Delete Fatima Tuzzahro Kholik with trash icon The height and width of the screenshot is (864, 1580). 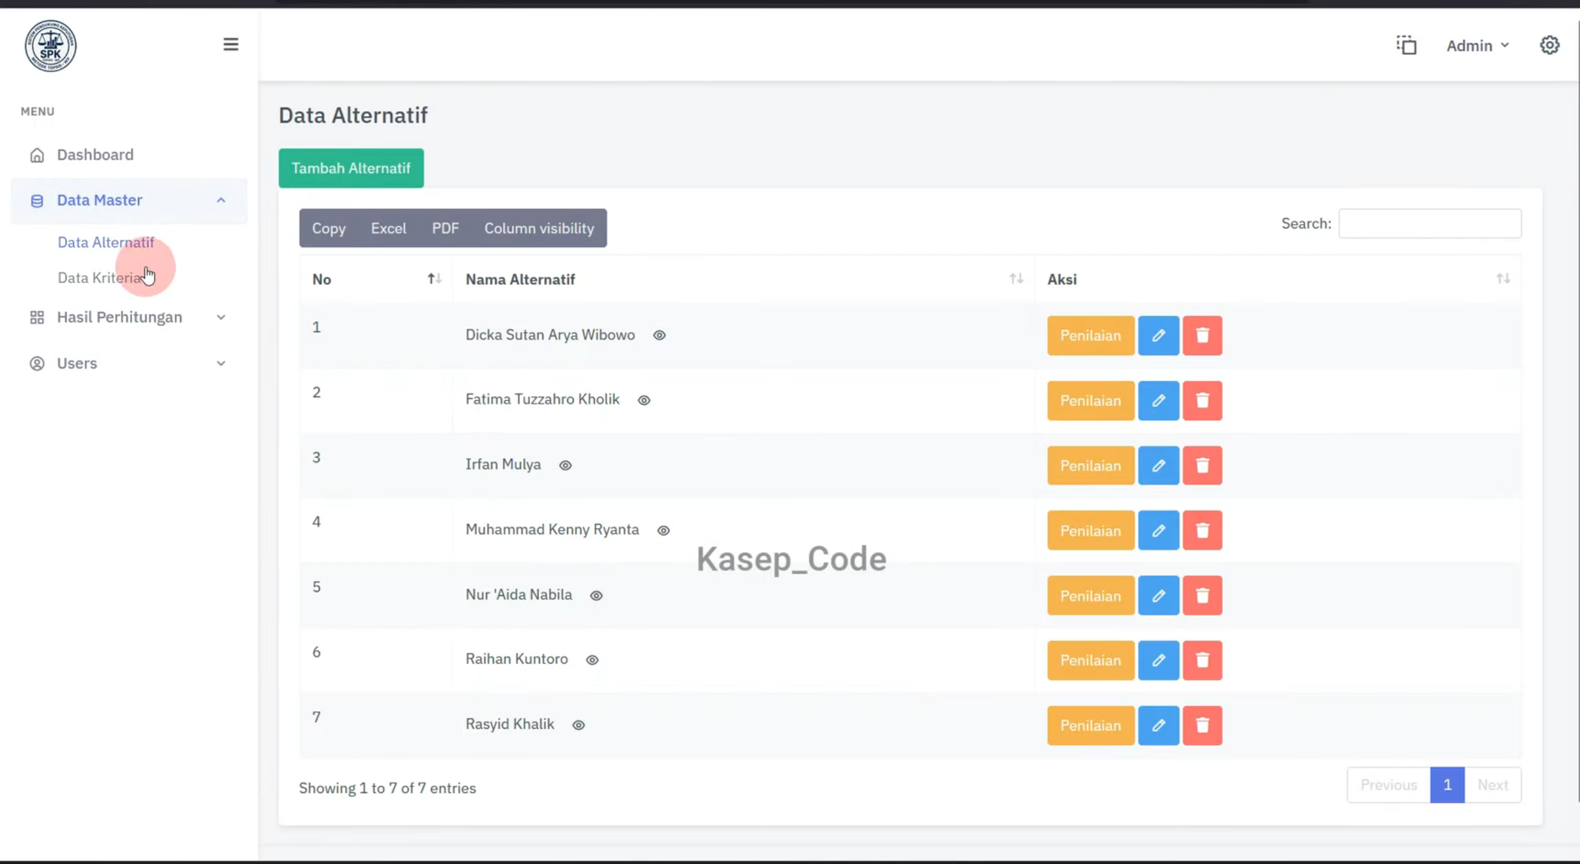pos(1202,401)
